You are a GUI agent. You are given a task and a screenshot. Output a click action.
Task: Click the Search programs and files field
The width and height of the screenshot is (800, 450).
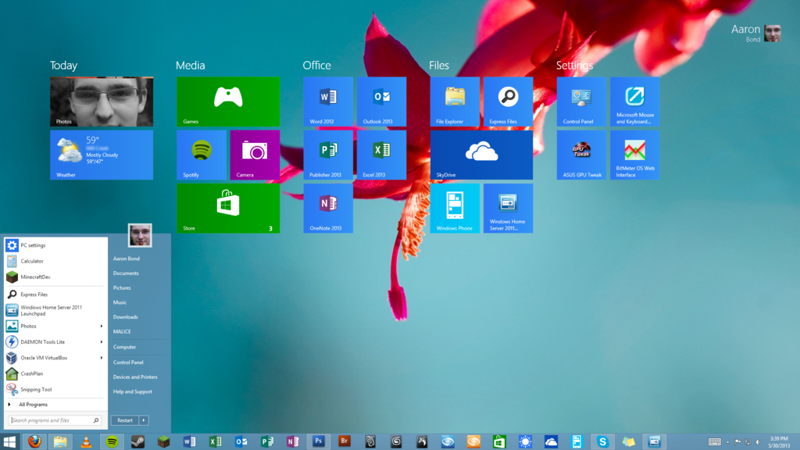[x=55, y=420]
